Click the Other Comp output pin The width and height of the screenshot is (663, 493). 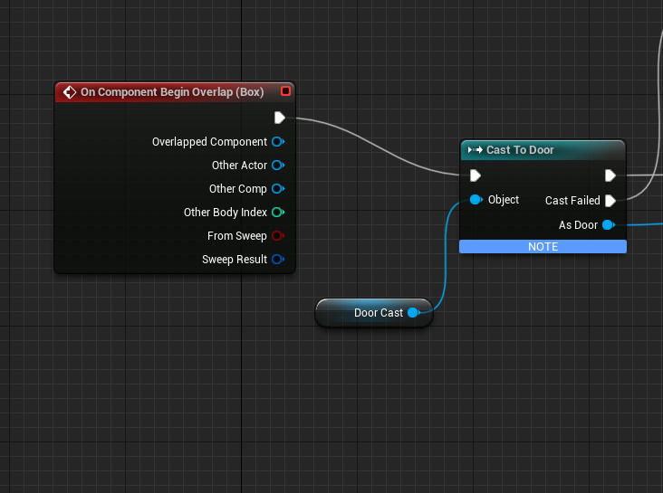coord(277,189)
